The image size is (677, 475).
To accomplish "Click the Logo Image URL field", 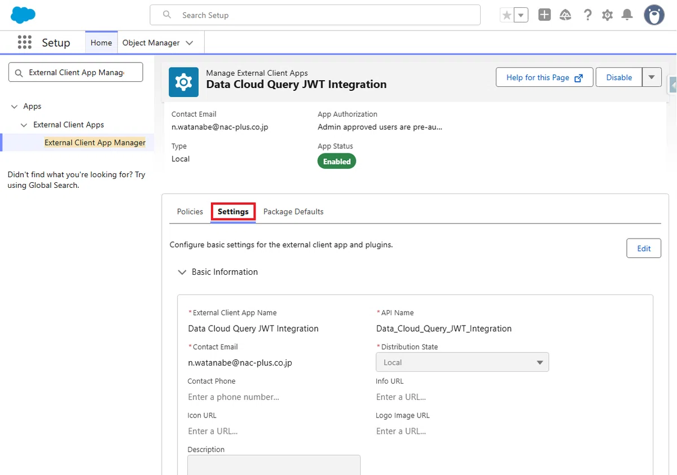I will tap(462, 431).
